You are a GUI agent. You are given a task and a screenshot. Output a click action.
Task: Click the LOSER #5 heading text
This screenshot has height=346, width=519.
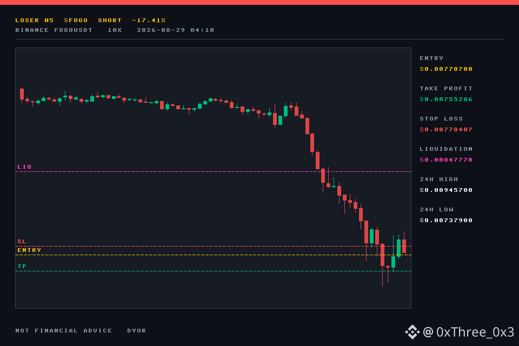[35, 21]
